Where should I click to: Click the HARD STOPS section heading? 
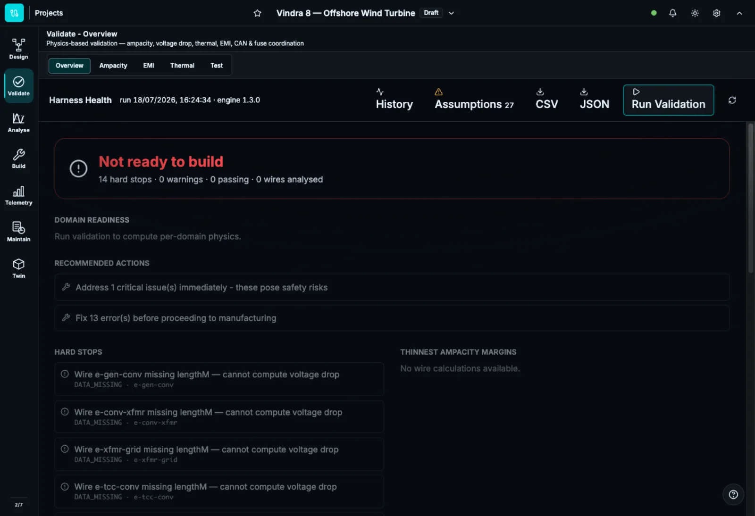click(78, 352)
